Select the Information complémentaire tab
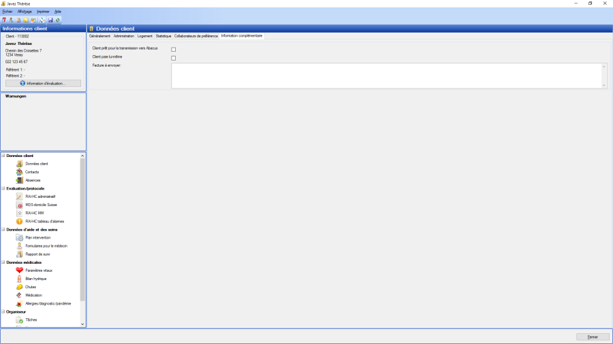 tap(242, 35)
